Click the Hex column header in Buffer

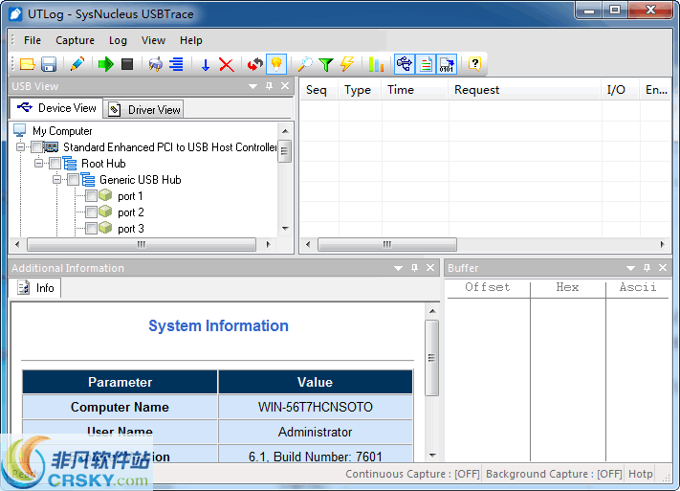pos(567,287)
